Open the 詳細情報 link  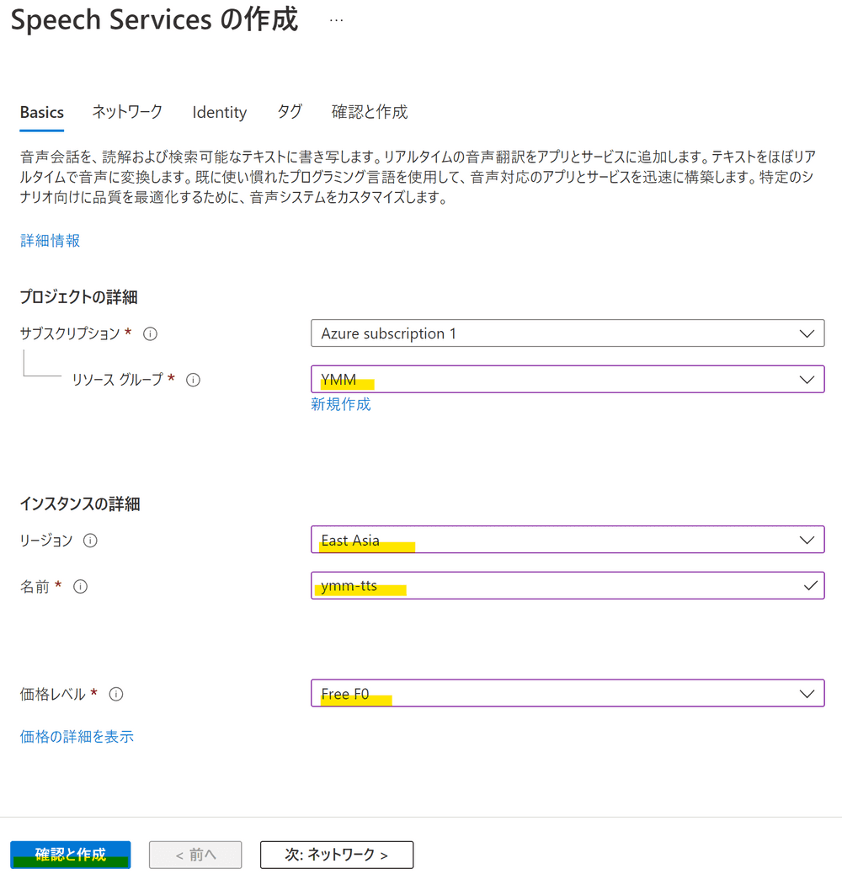click(50, 241)
